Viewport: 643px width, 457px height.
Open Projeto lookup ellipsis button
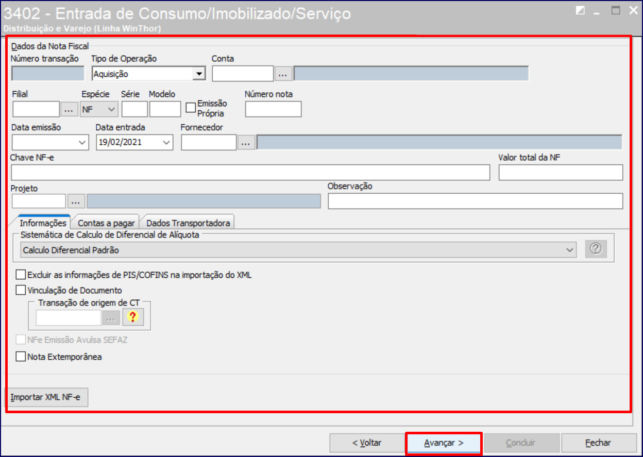point(76,201)
